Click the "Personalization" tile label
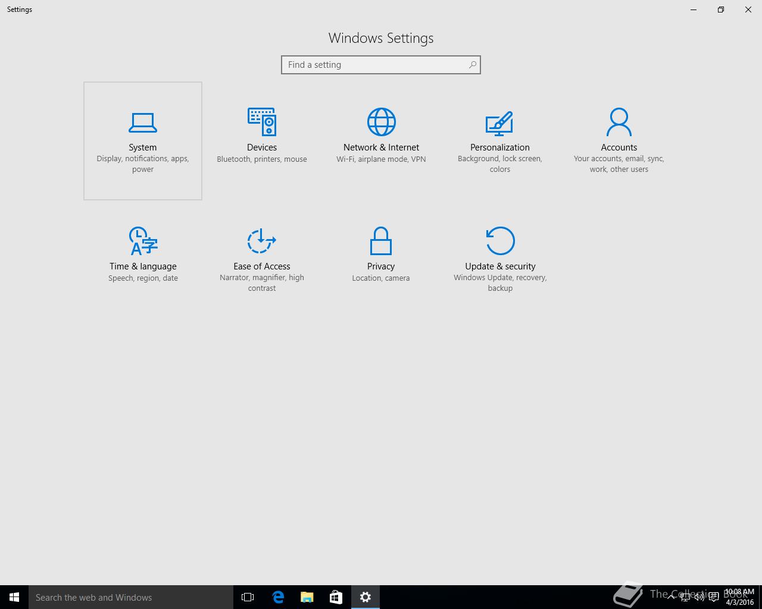762x609 pixels. pyautogui.click(x=500, y=147)
